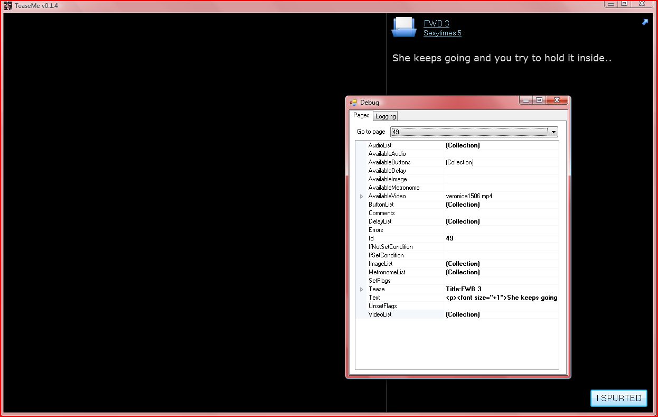Select the MetronomeList property row

(457, 272)
